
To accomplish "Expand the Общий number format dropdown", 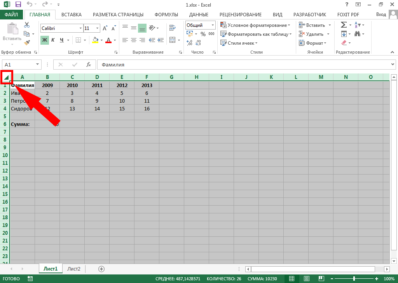I will click(x=213, y=25).
